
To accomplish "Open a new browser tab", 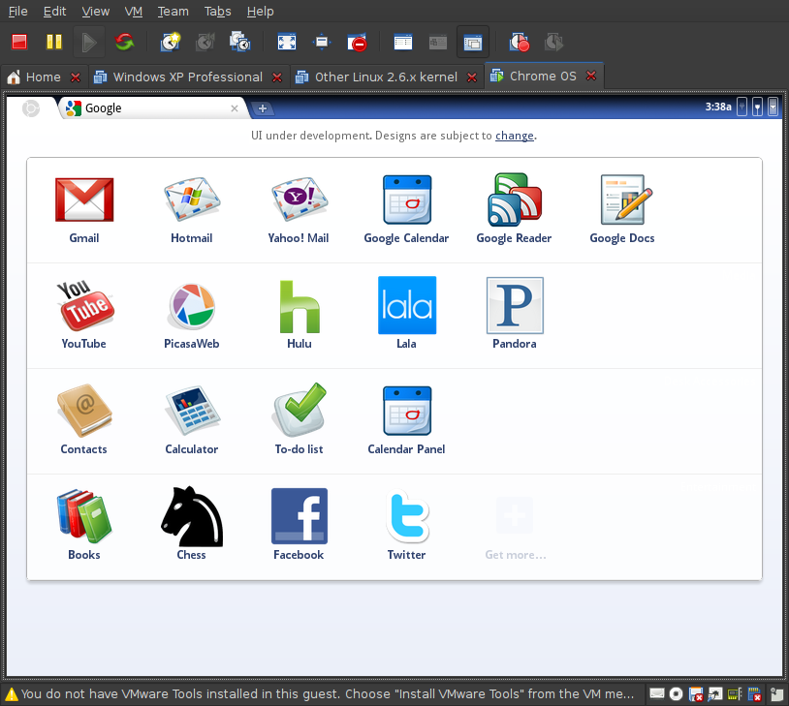I will [263, 108].
